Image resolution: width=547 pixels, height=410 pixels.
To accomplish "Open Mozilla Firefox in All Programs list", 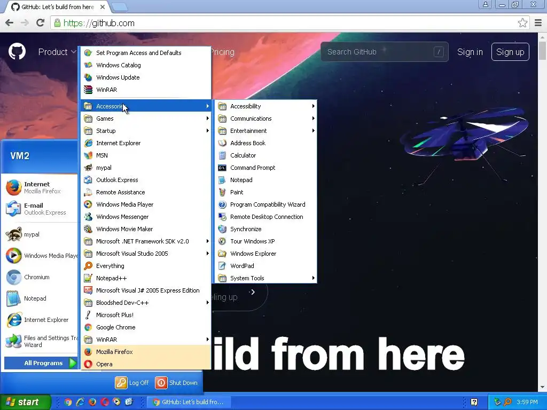I will [146, 352].
